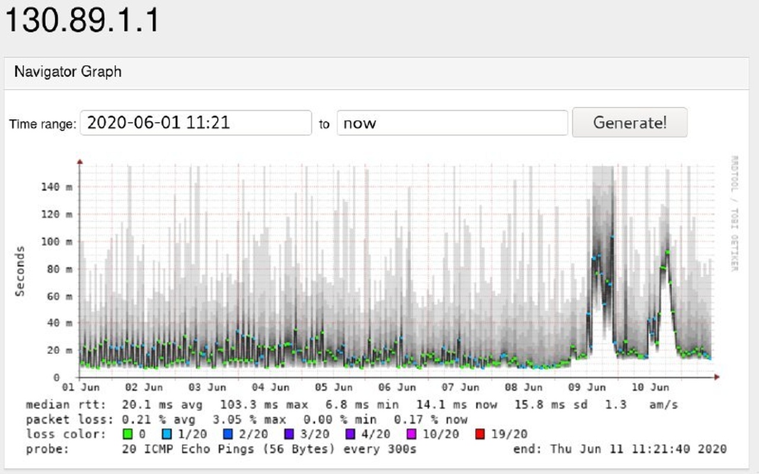
Task: Click the 130.89.1.1 page heading
Action: pos(82,20)
